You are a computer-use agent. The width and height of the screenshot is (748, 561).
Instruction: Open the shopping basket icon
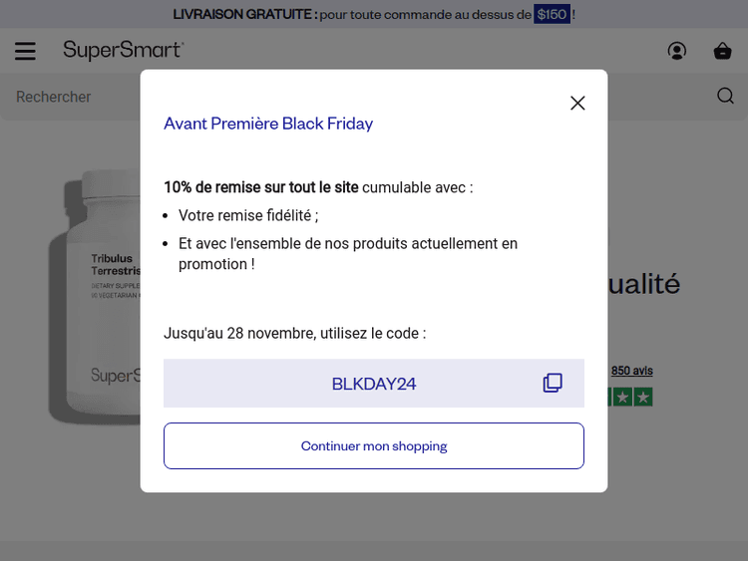[723, 51]
